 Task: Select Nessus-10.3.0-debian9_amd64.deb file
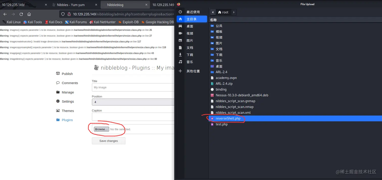click(x=296, y=95)
